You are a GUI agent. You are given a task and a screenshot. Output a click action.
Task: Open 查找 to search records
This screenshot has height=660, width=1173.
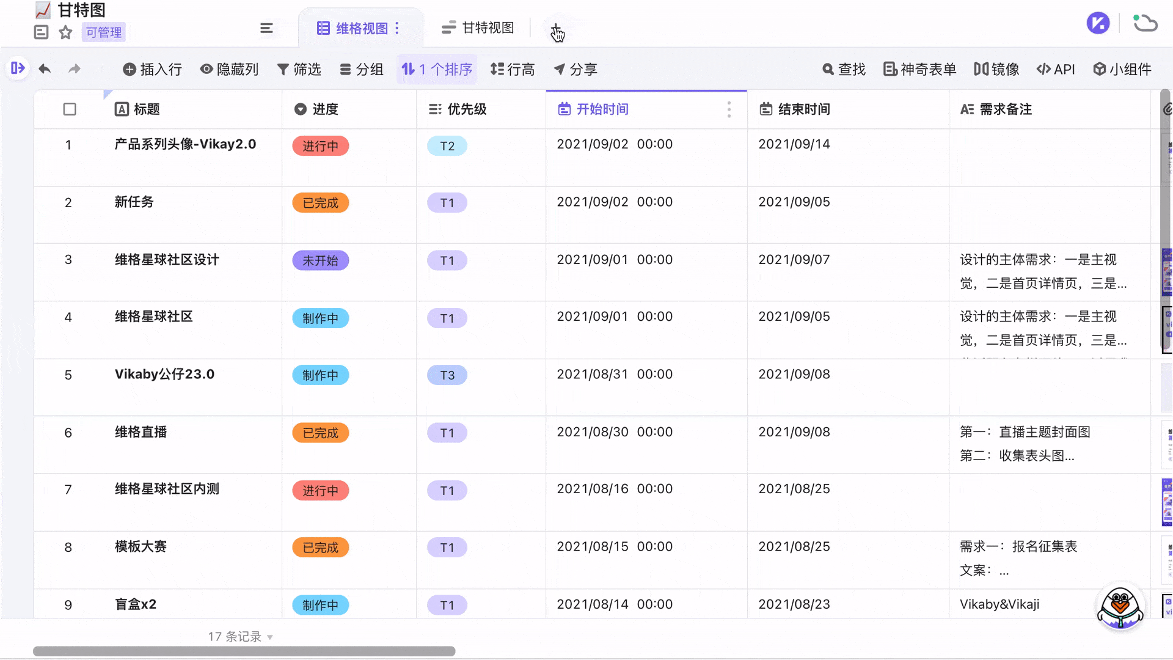point(844,69)
